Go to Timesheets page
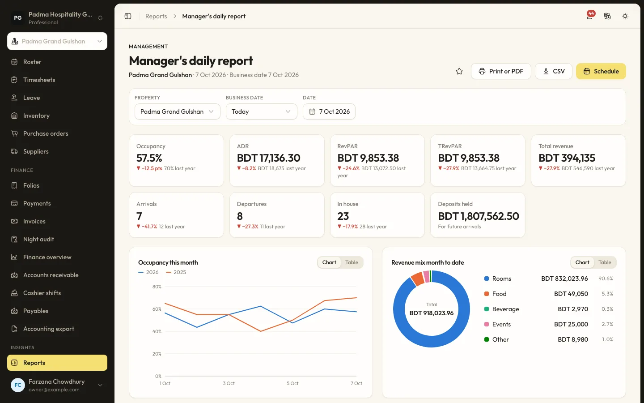The width and height of the screenshot is (644, 403). click(57, 80)
